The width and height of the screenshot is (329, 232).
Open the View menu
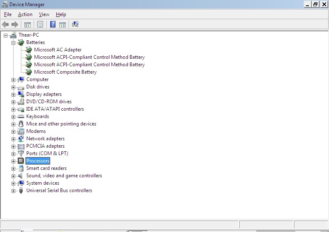44,14
